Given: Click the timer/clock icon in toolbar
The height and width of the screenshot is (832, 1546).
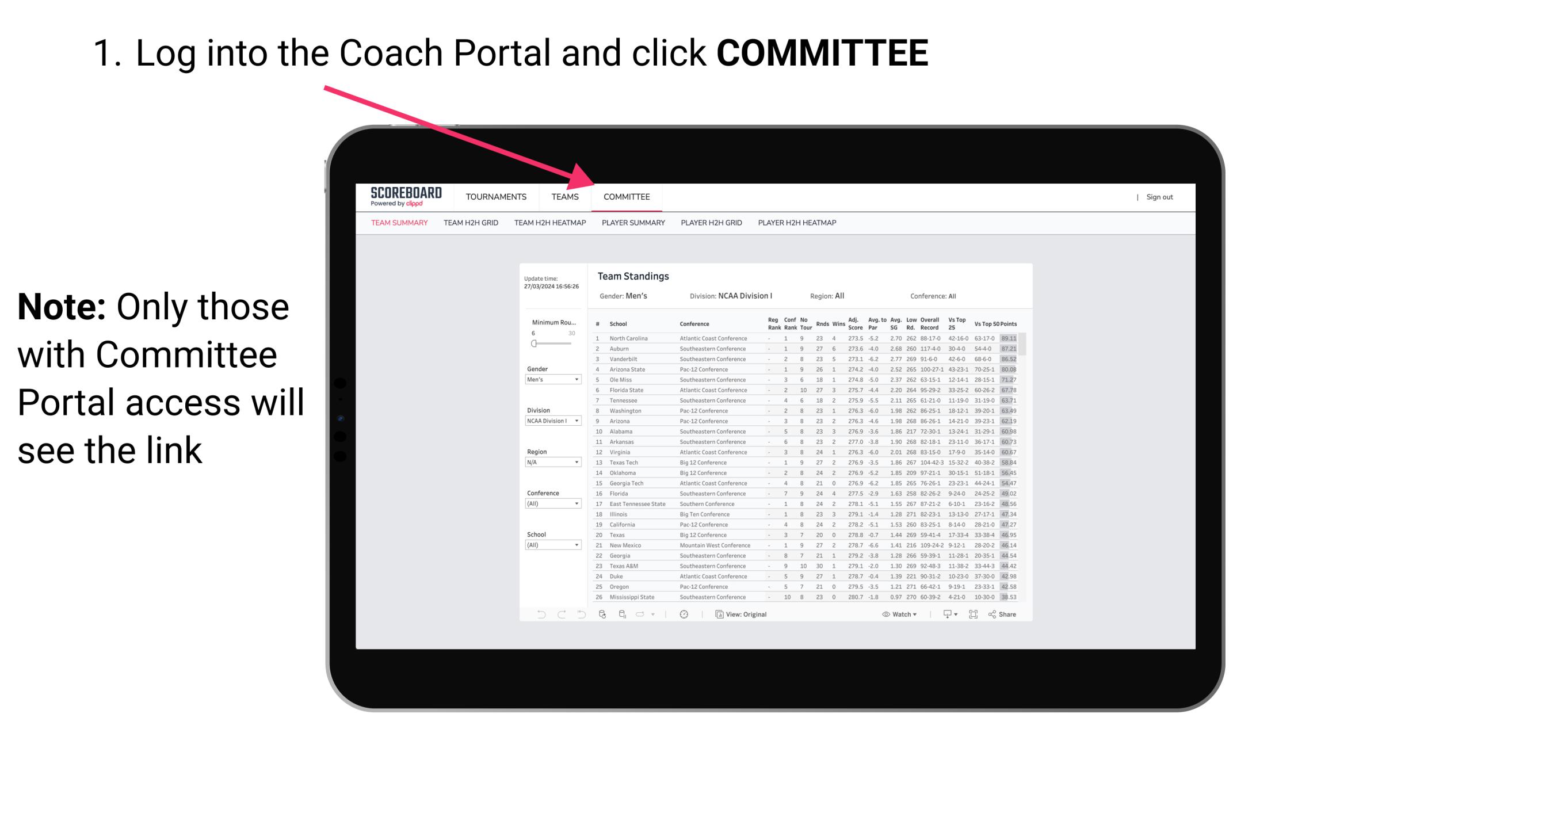Looking at the screenshot, I should coord(684,614).
